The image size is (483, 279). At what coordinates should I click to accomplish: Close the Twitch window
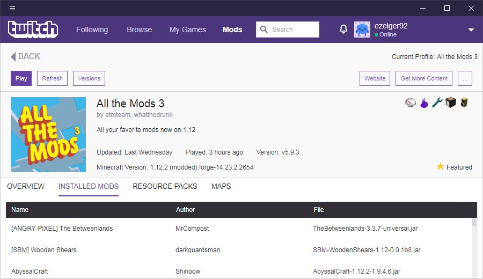pyautogui.click(x=471, y=8)
